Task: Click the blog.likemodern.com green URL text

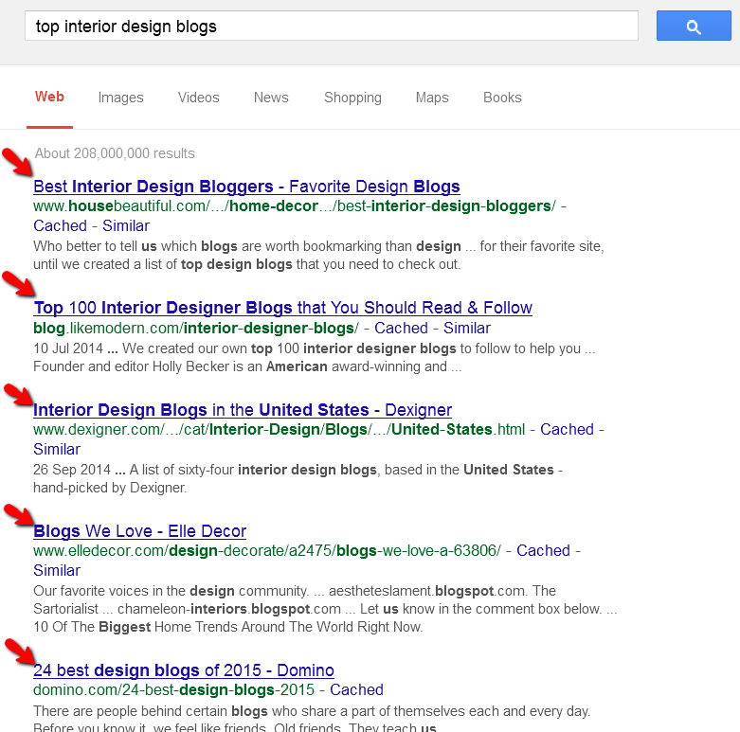Action: pos(196,328)
